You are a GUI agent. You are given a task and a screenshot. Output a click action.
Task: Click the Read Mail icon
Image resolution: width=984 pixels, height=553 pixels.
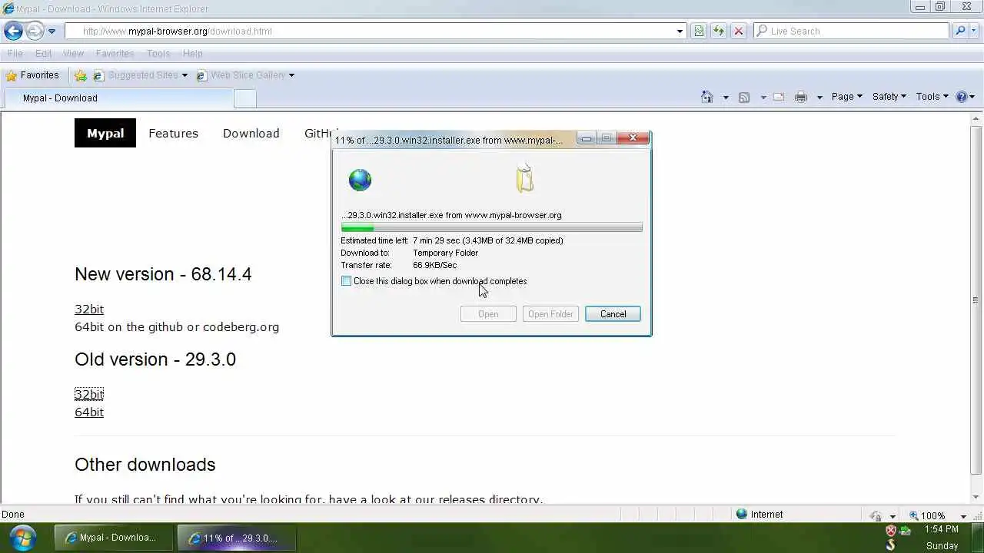coord(779,97)
